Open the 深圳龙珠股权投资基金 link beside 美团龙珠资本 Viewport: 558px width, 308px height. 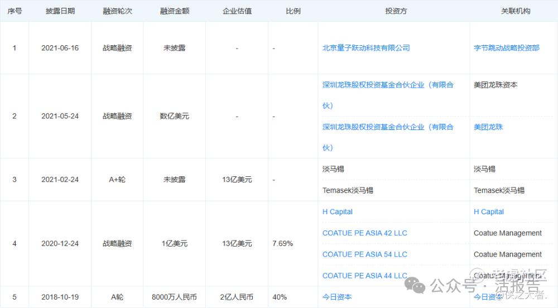point(388,95)
